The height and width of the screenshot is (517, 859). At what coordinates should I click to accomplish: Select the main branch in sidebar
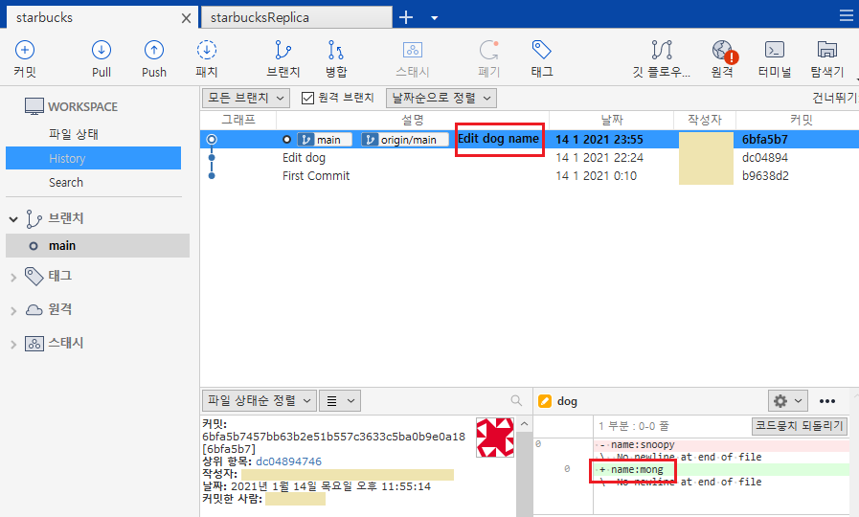coord(98,246)
